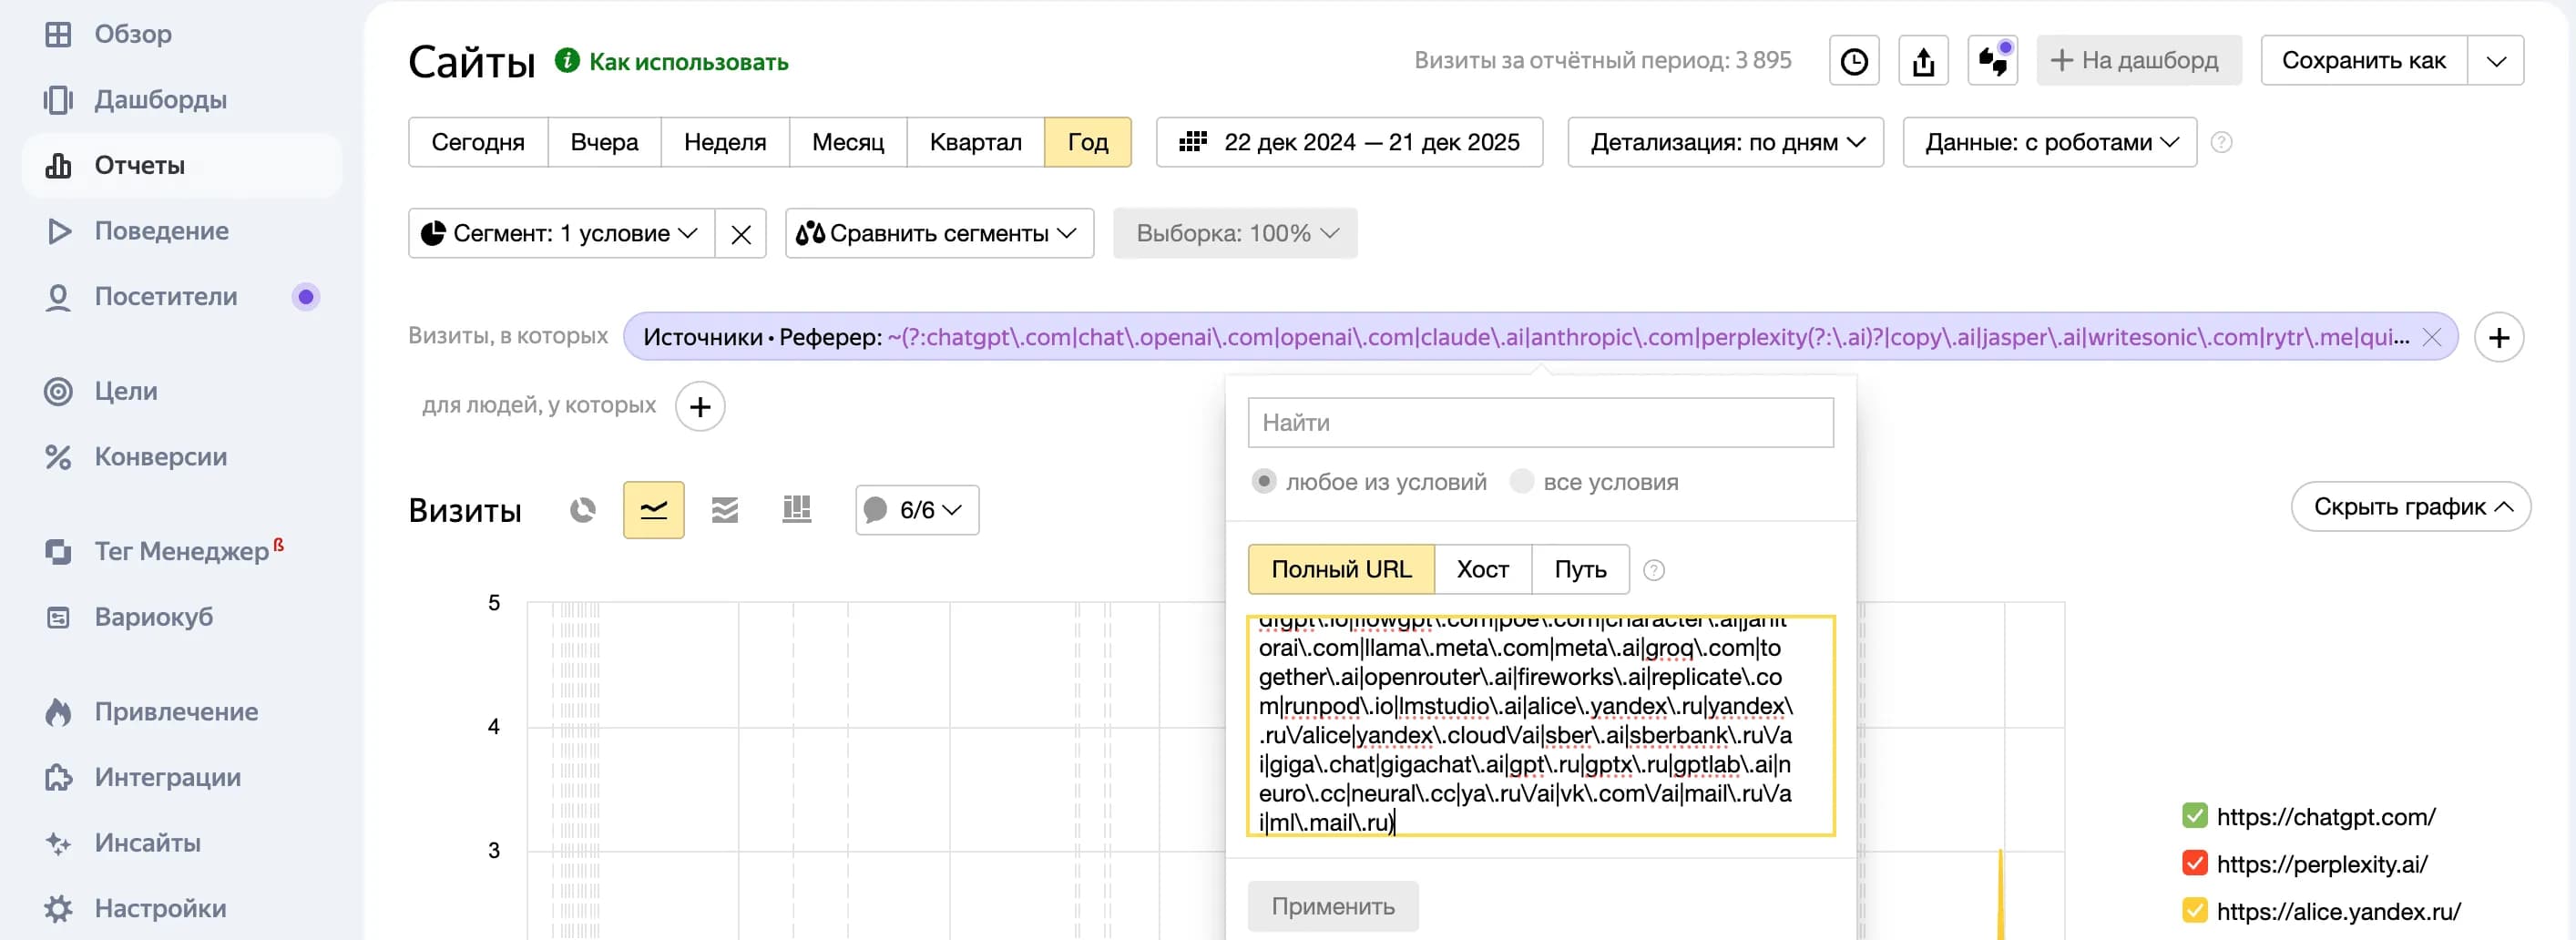Viewport: 2576px width, 940px height.
Task: Click the feedback thumbs icon
Action: point(1992,61)
